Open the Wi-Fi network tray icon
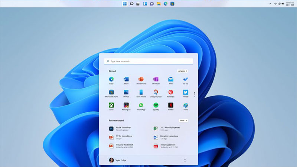Image resolution: width=297 pixels, height=167 pixels. pos(275,4)
